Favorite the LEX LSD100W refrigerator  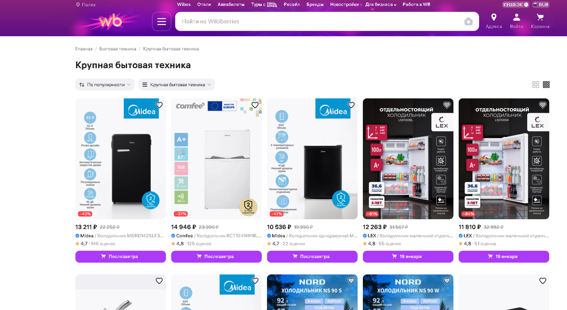tap(543, 105)
